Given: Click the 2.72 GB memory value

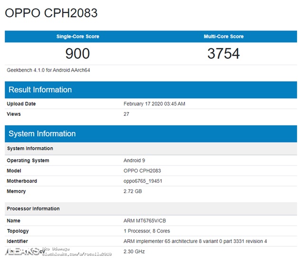Looking at the screenshot, I should 133,191.
